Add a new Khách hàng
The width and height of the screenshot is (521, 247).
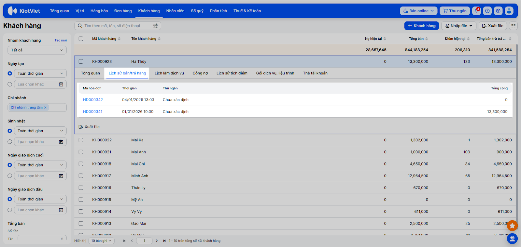pyautogui.click(x=422, y=26)
